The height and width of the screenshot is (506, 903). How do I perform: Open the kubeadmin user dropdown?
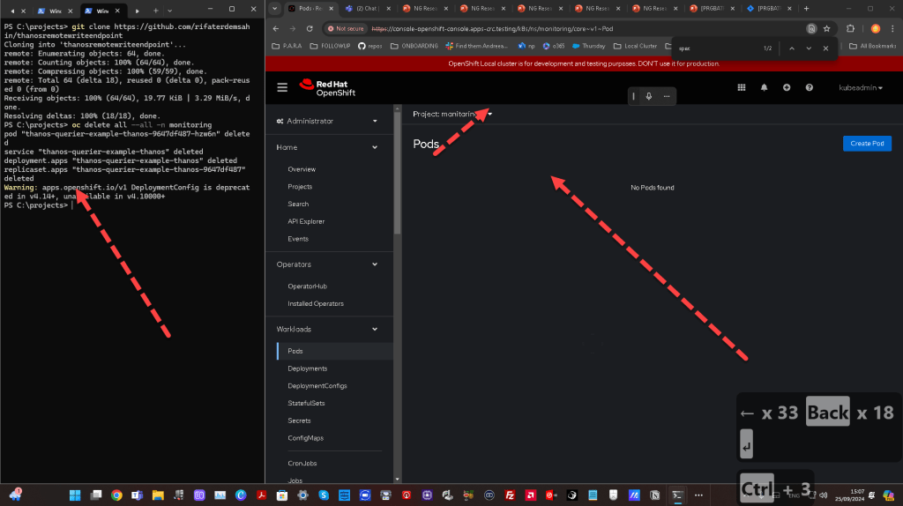861,87
